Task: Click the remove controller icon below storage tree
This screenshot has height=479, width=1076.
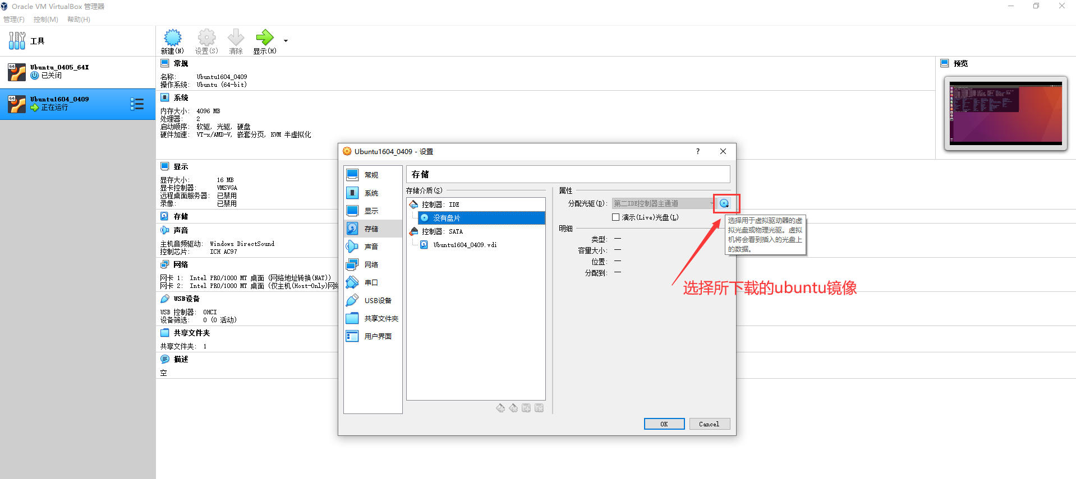Action: tap(513, 408)
